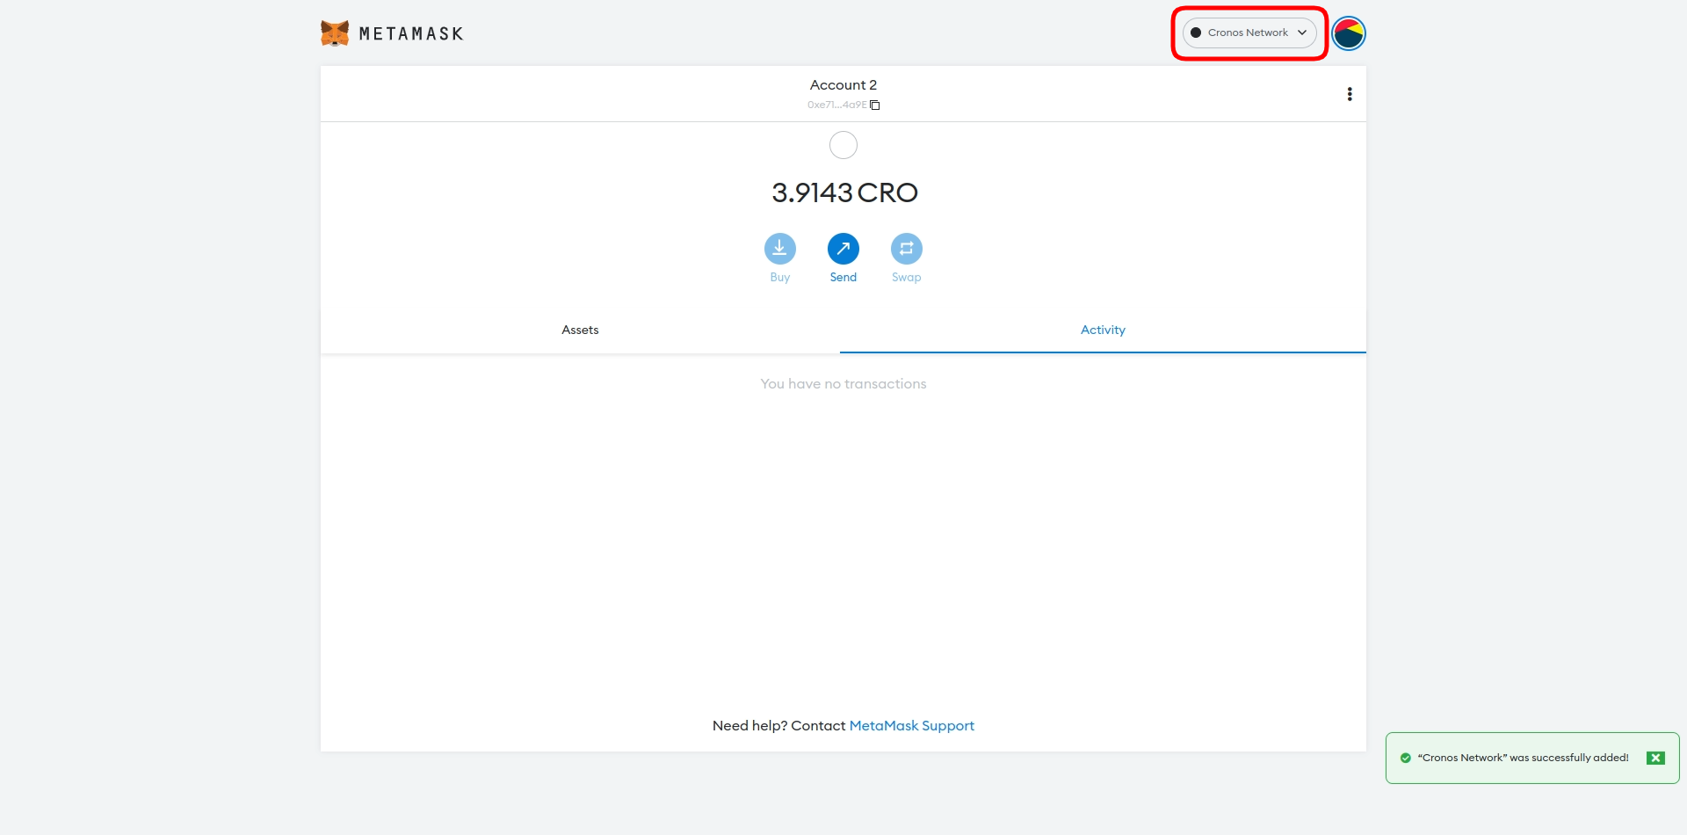Screen dimensions: 1687x835
Task: Open the MetaMask Support link
Action: (911, 725)
